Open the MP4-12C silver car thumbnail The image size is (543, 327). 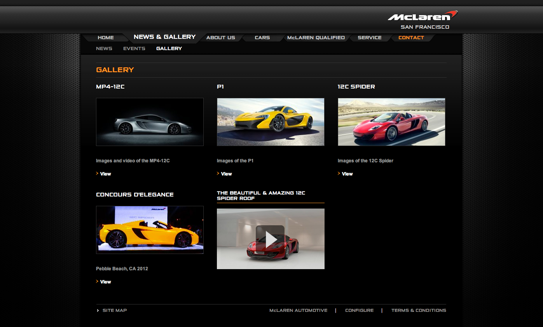point(150,122)
